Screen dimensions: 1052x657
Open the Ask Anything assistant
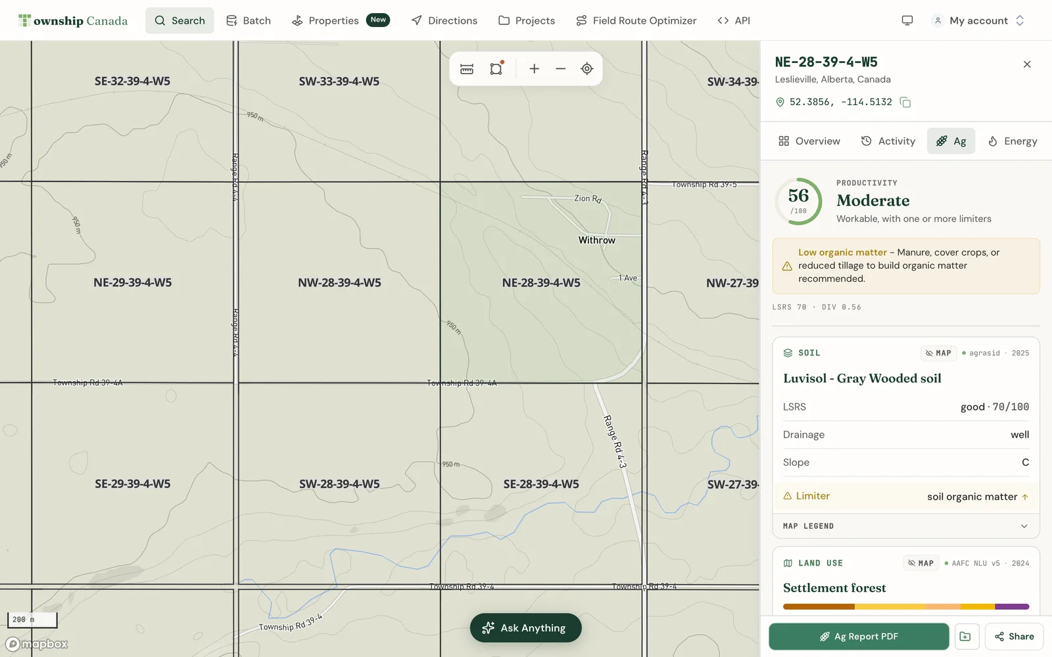(x=525, y=628)
